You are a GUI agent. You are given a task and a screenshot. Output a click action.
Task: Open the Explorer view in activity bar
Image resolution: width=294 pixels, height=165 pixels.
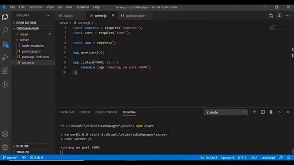[5, 17]
